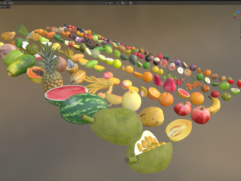
Task: Toggle snapping magnet in the header
Action: point(123,3)
